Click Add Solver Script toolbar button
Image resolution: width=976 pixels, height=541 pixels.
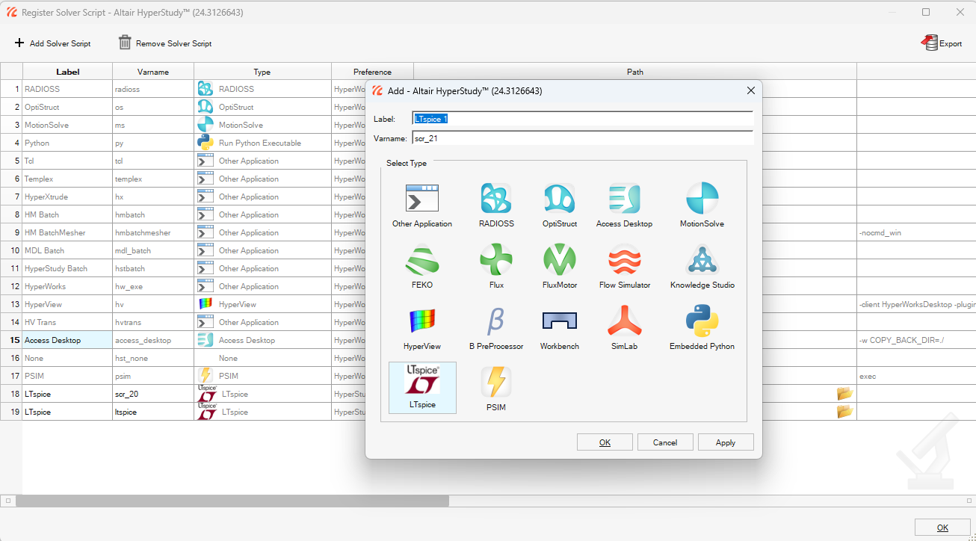[x=52, y=43]
